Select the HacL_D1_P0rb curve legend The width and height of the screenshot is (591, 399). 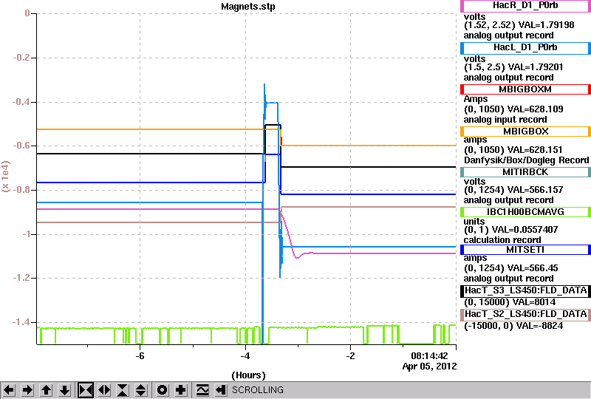[x=525, y=47]
